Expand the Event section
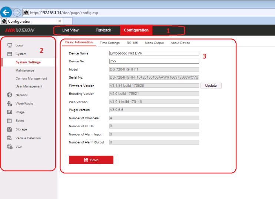 pos(20,121)
